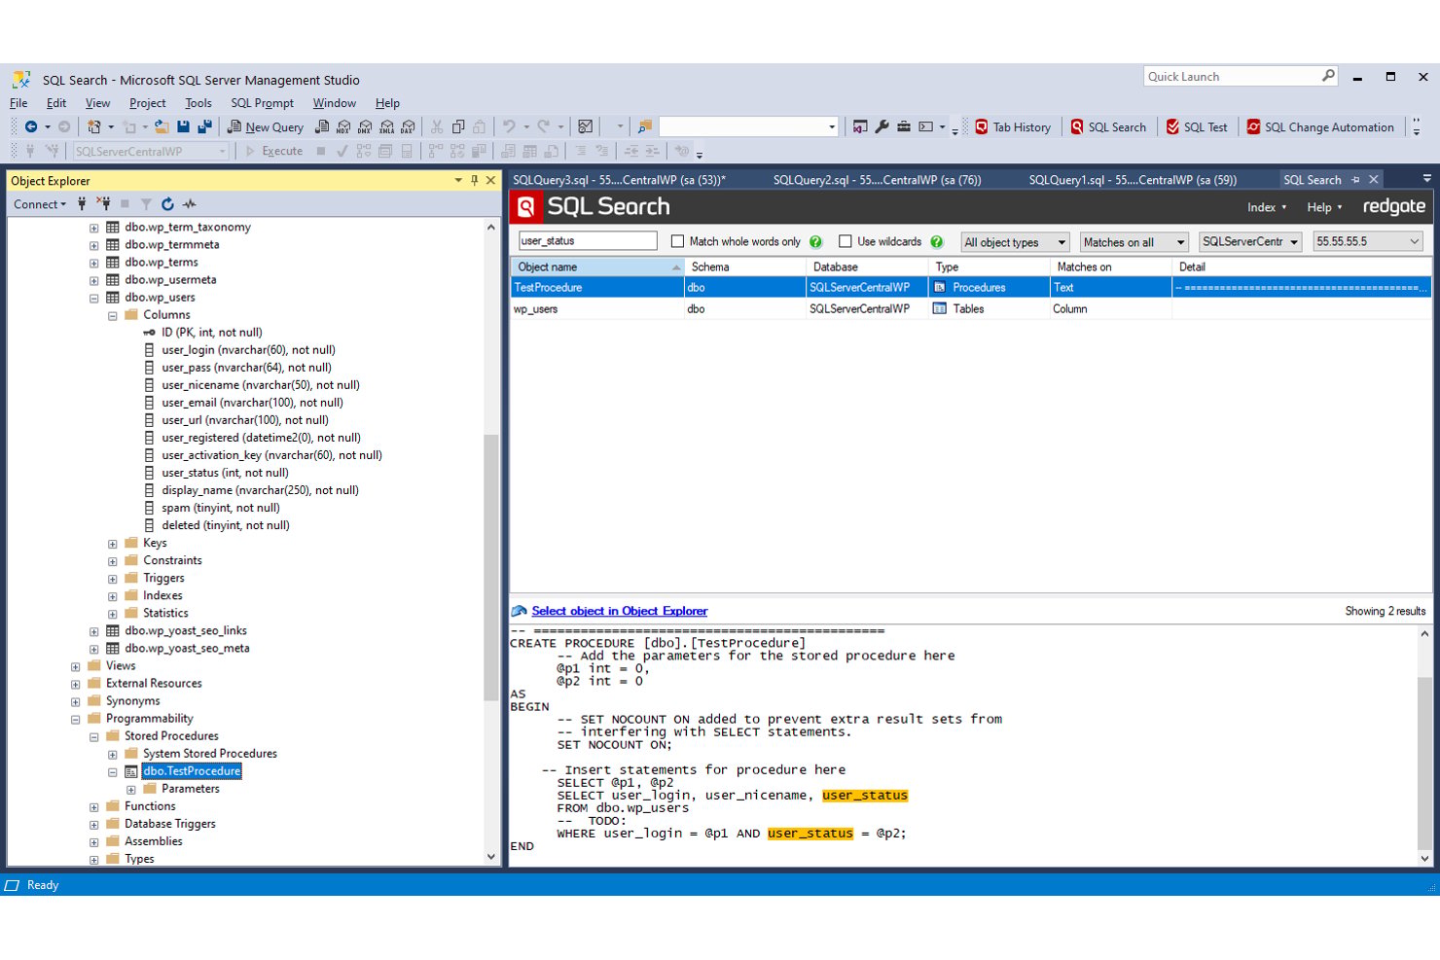Open the Index menu in SQL Search
Viewport: 1440px width, 960px height.
coord(1267,207)
